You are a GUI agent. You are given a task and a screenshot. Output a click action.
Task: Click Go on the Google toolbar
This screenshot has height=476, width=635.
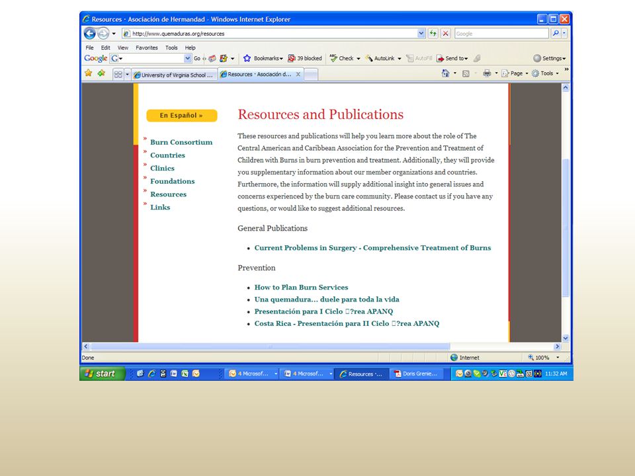pos(197,58)
